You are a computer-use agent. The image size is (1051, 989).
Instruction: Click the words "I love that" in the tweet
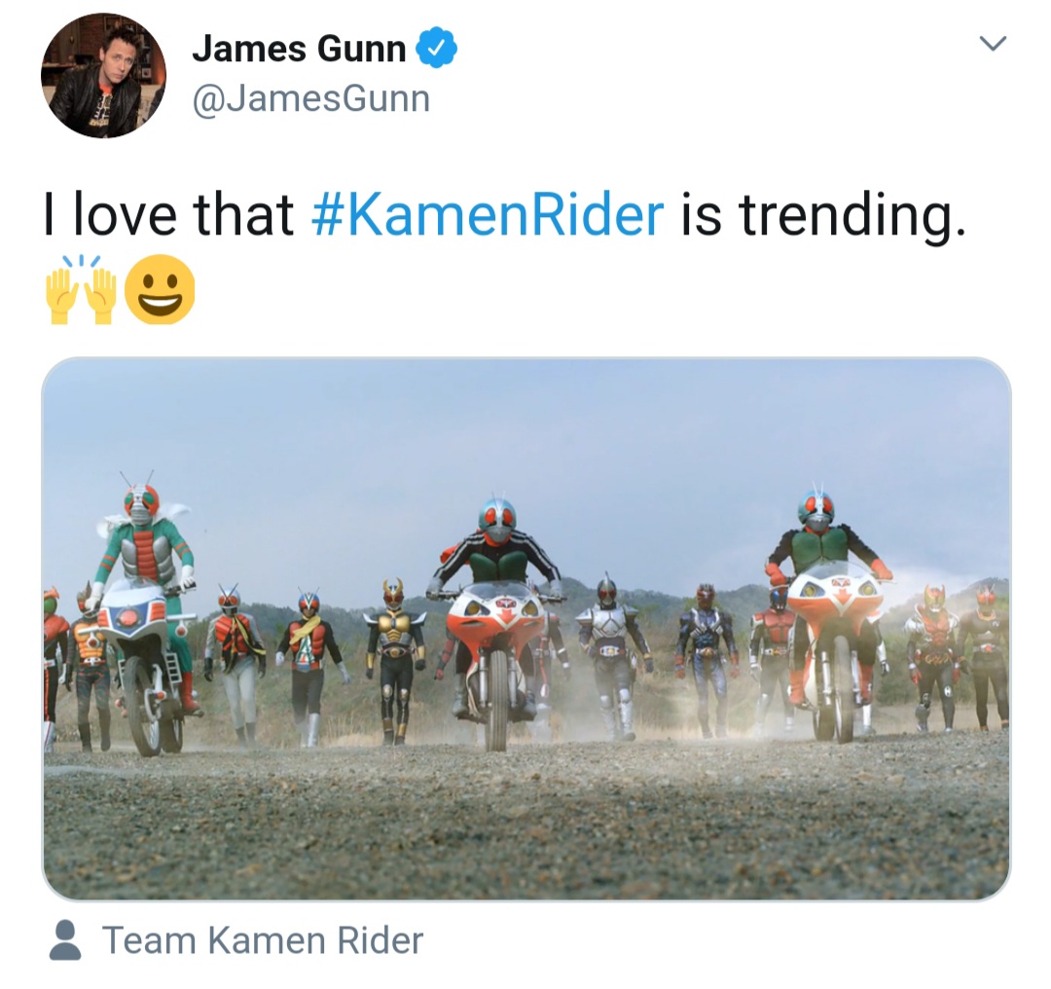pyautogui.click(x=169, y=214)
